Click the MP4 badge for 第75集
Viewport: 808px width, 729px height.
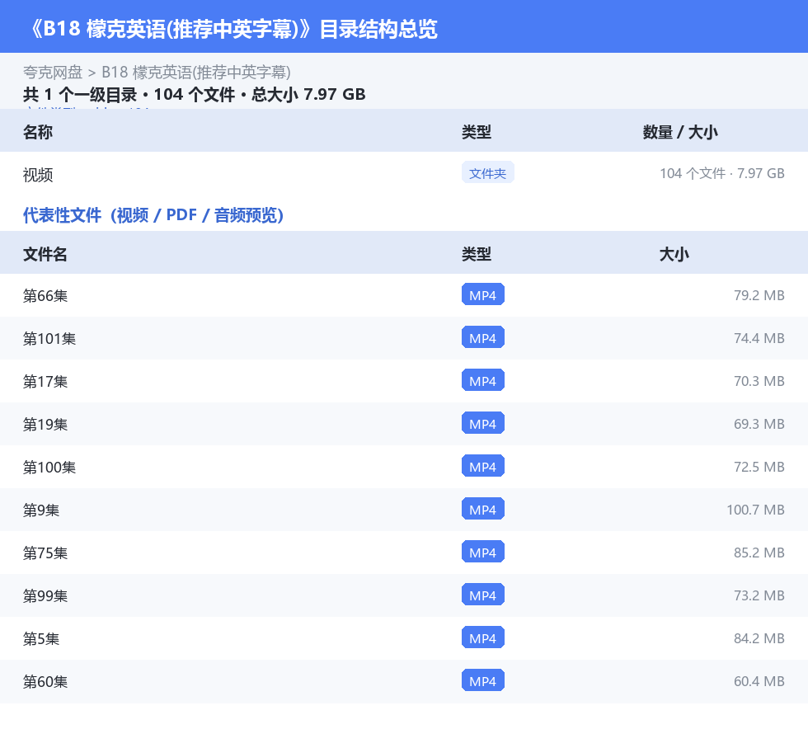coord(483,552)
